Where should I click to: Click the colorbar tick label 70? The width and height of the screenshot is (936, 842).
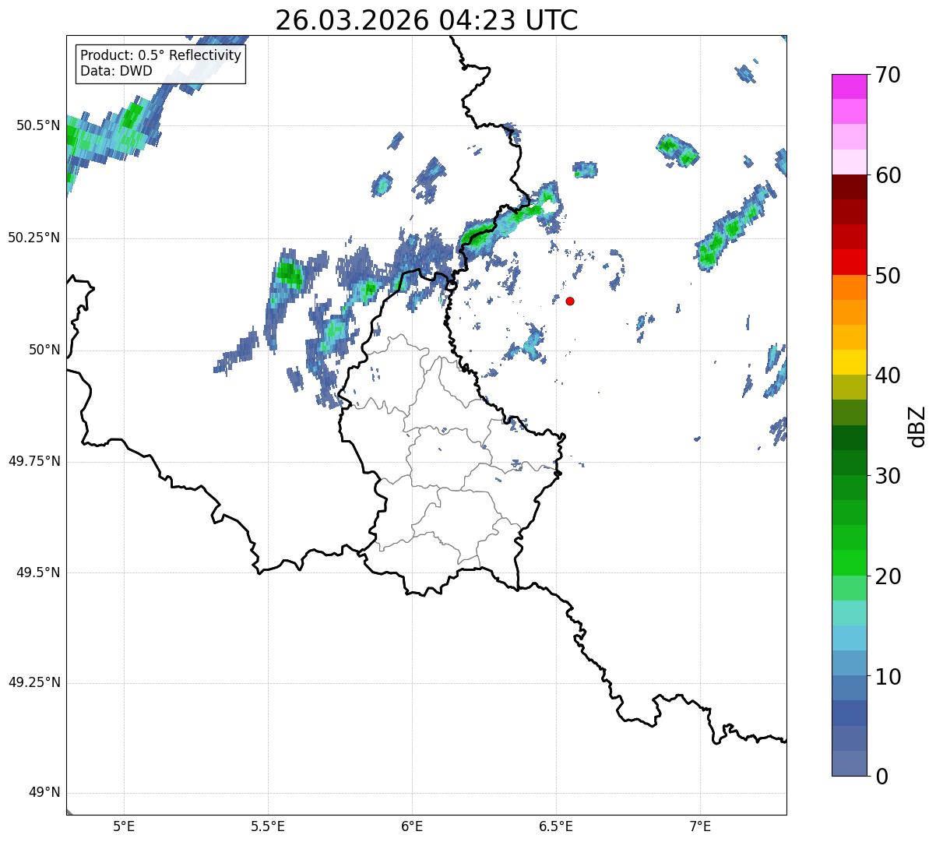[x=888, y=75]
